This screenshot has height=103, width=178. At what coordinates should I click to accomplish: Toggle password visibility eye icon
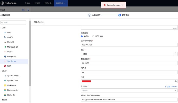pyautogui.click(x=176, y=81)
